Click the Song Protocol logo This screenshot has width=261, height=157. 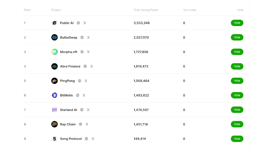click(54, 139)
